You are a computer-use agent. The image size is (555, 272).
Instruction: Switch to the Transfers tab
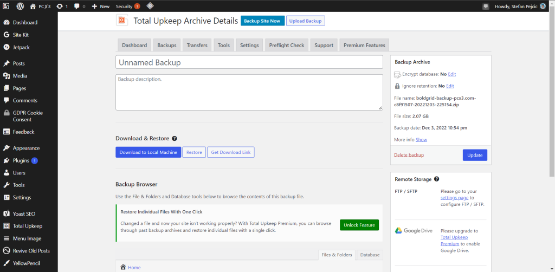(197, 46)
